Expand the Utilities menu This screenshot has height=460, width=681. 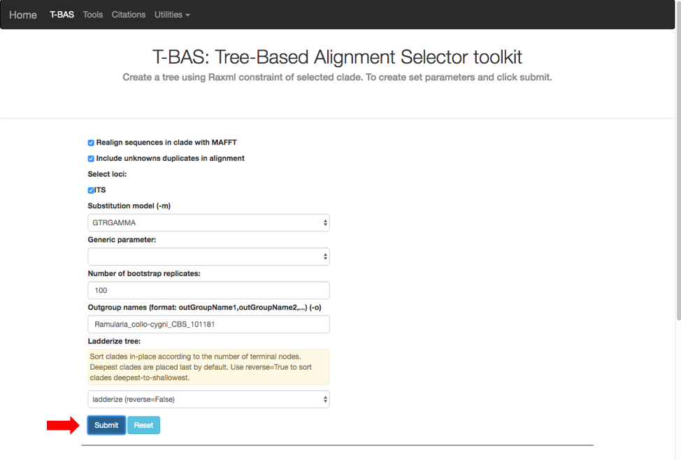(172, 15)
